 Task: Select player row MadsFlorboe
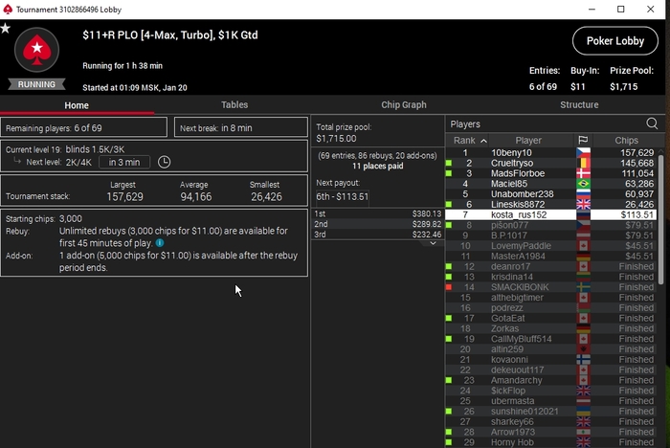point(551,173)
